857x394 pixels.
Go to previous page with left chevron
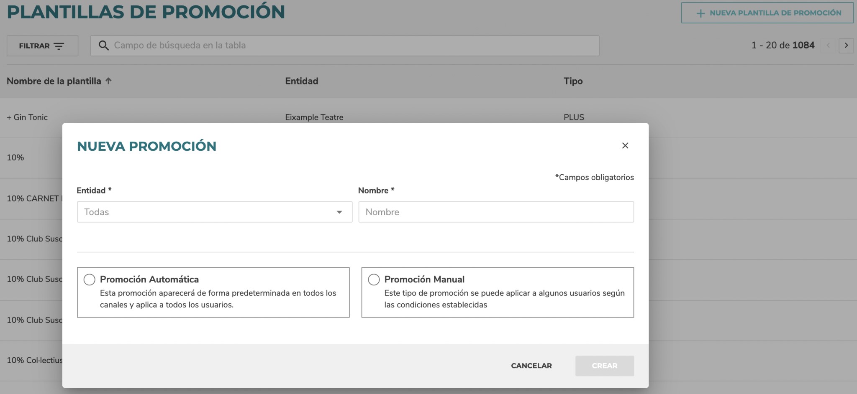pos(828,46)
